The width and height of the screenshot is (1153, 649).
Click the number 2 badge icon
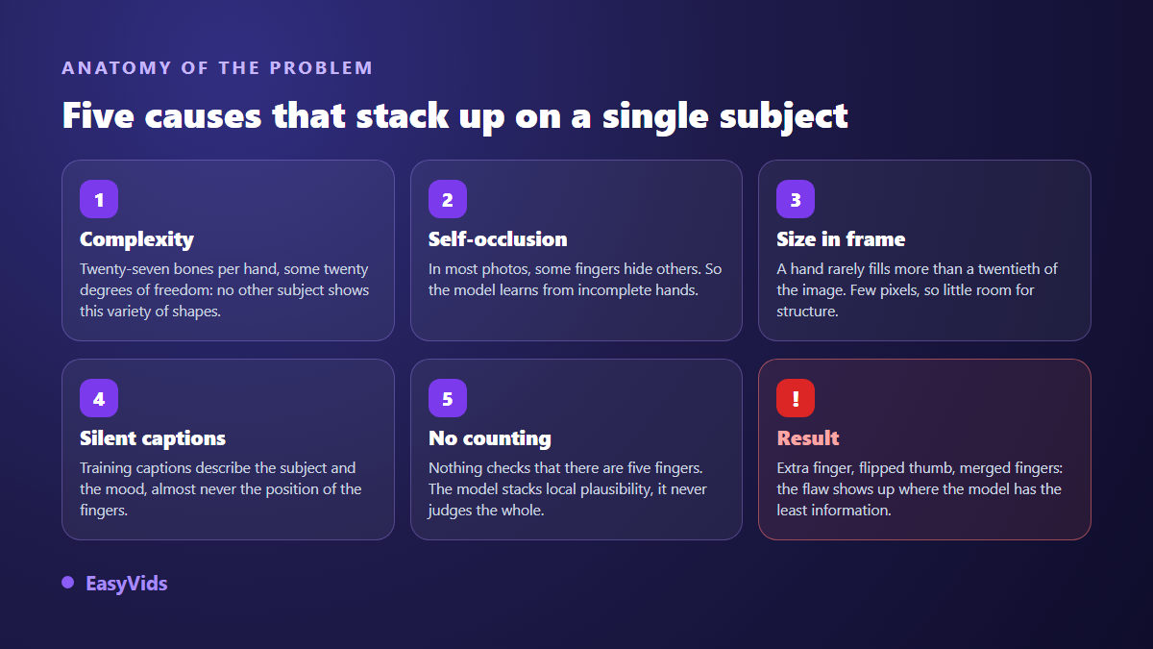point(448,199)
